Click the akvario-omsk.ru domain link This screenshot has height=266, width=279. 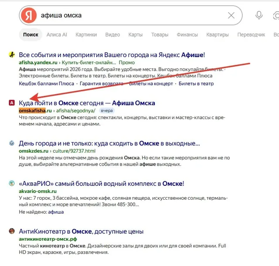[x=38, y=191]
